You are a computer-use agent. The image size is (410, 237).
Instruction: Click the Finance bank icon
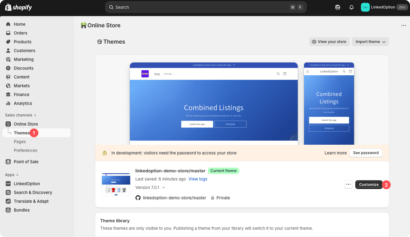(8, 94)
